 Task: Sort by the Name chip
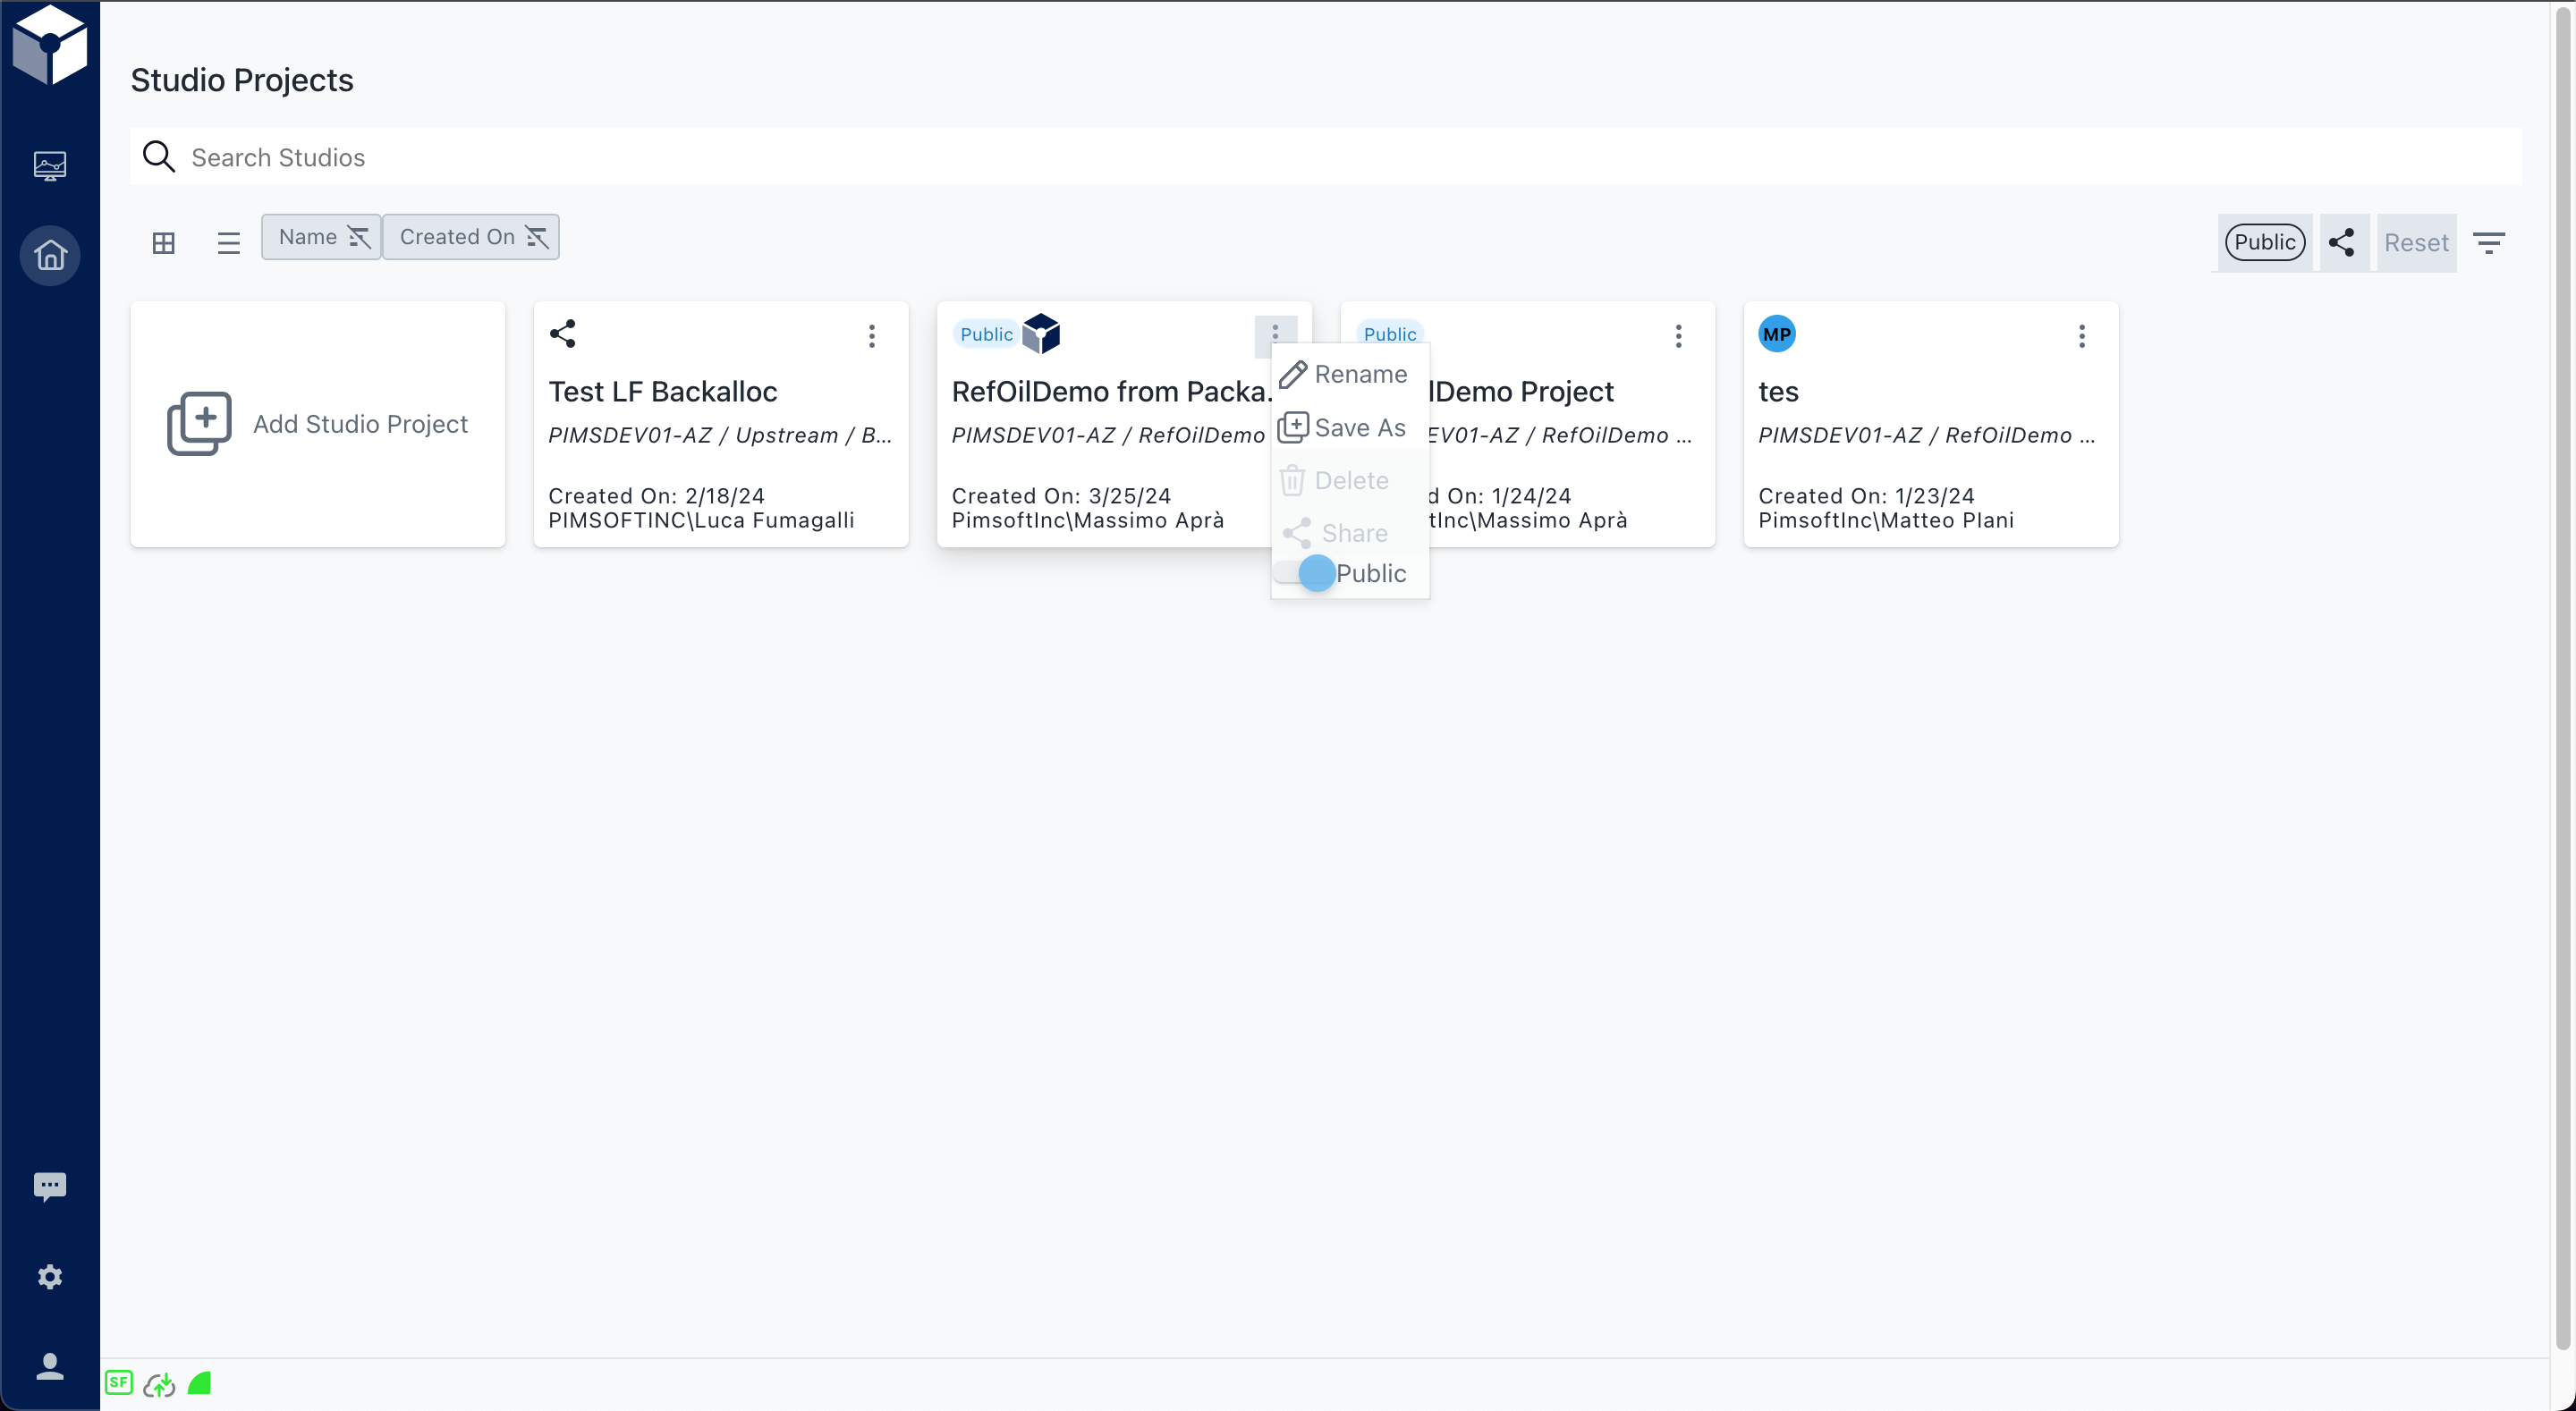(x=321, y=237)
